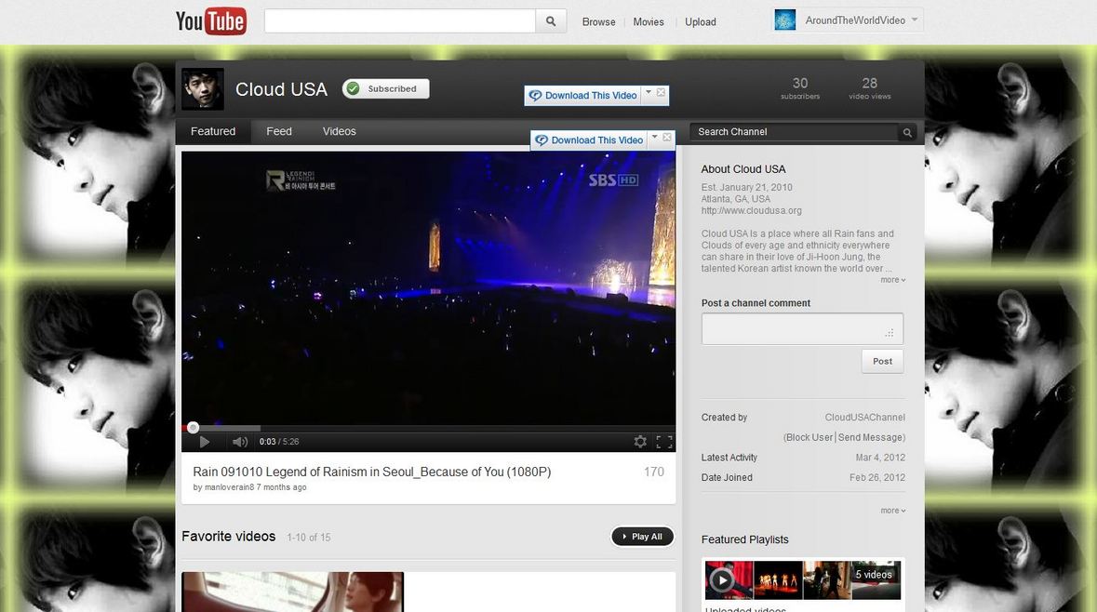1097x612 pixels.
Task: Open the player settings gear icon
Action: pos(640,442)
